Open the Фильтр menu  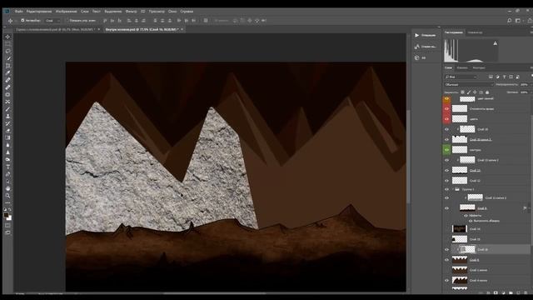[x=131, y=11]
